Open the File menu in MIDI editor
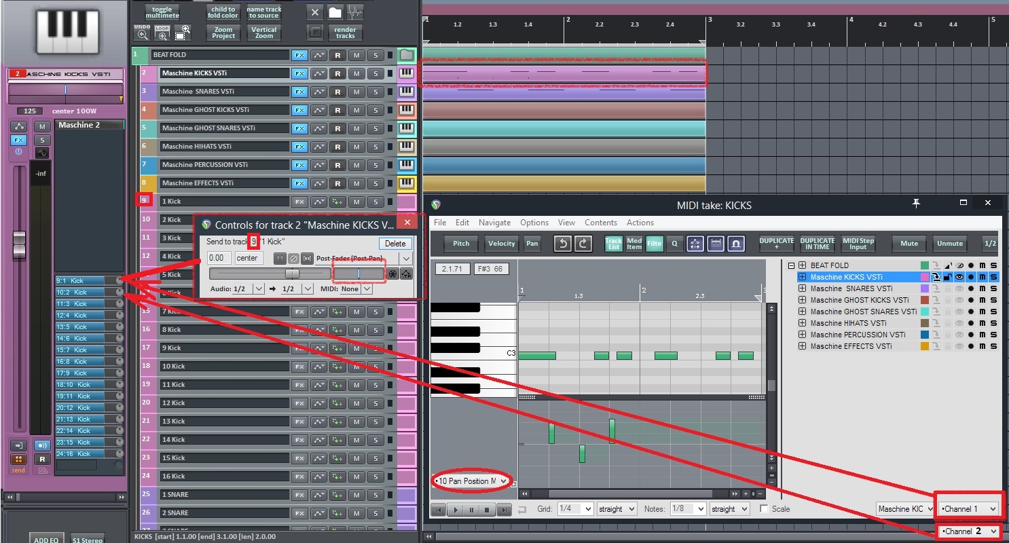Image resolution: width=1009 pixels, height=543 pixels. (440, 223)
